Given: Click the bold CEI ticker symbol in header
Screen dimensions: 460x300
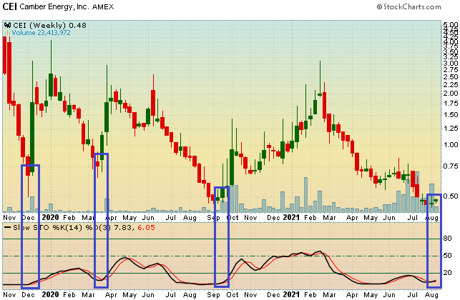Looking at the screenshot, I should (x=10, y=6).
